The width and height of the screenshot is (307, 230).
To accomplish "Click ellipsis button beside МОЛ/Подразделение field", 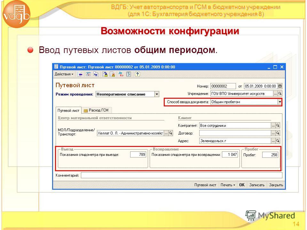I will (x=166, y=134).
